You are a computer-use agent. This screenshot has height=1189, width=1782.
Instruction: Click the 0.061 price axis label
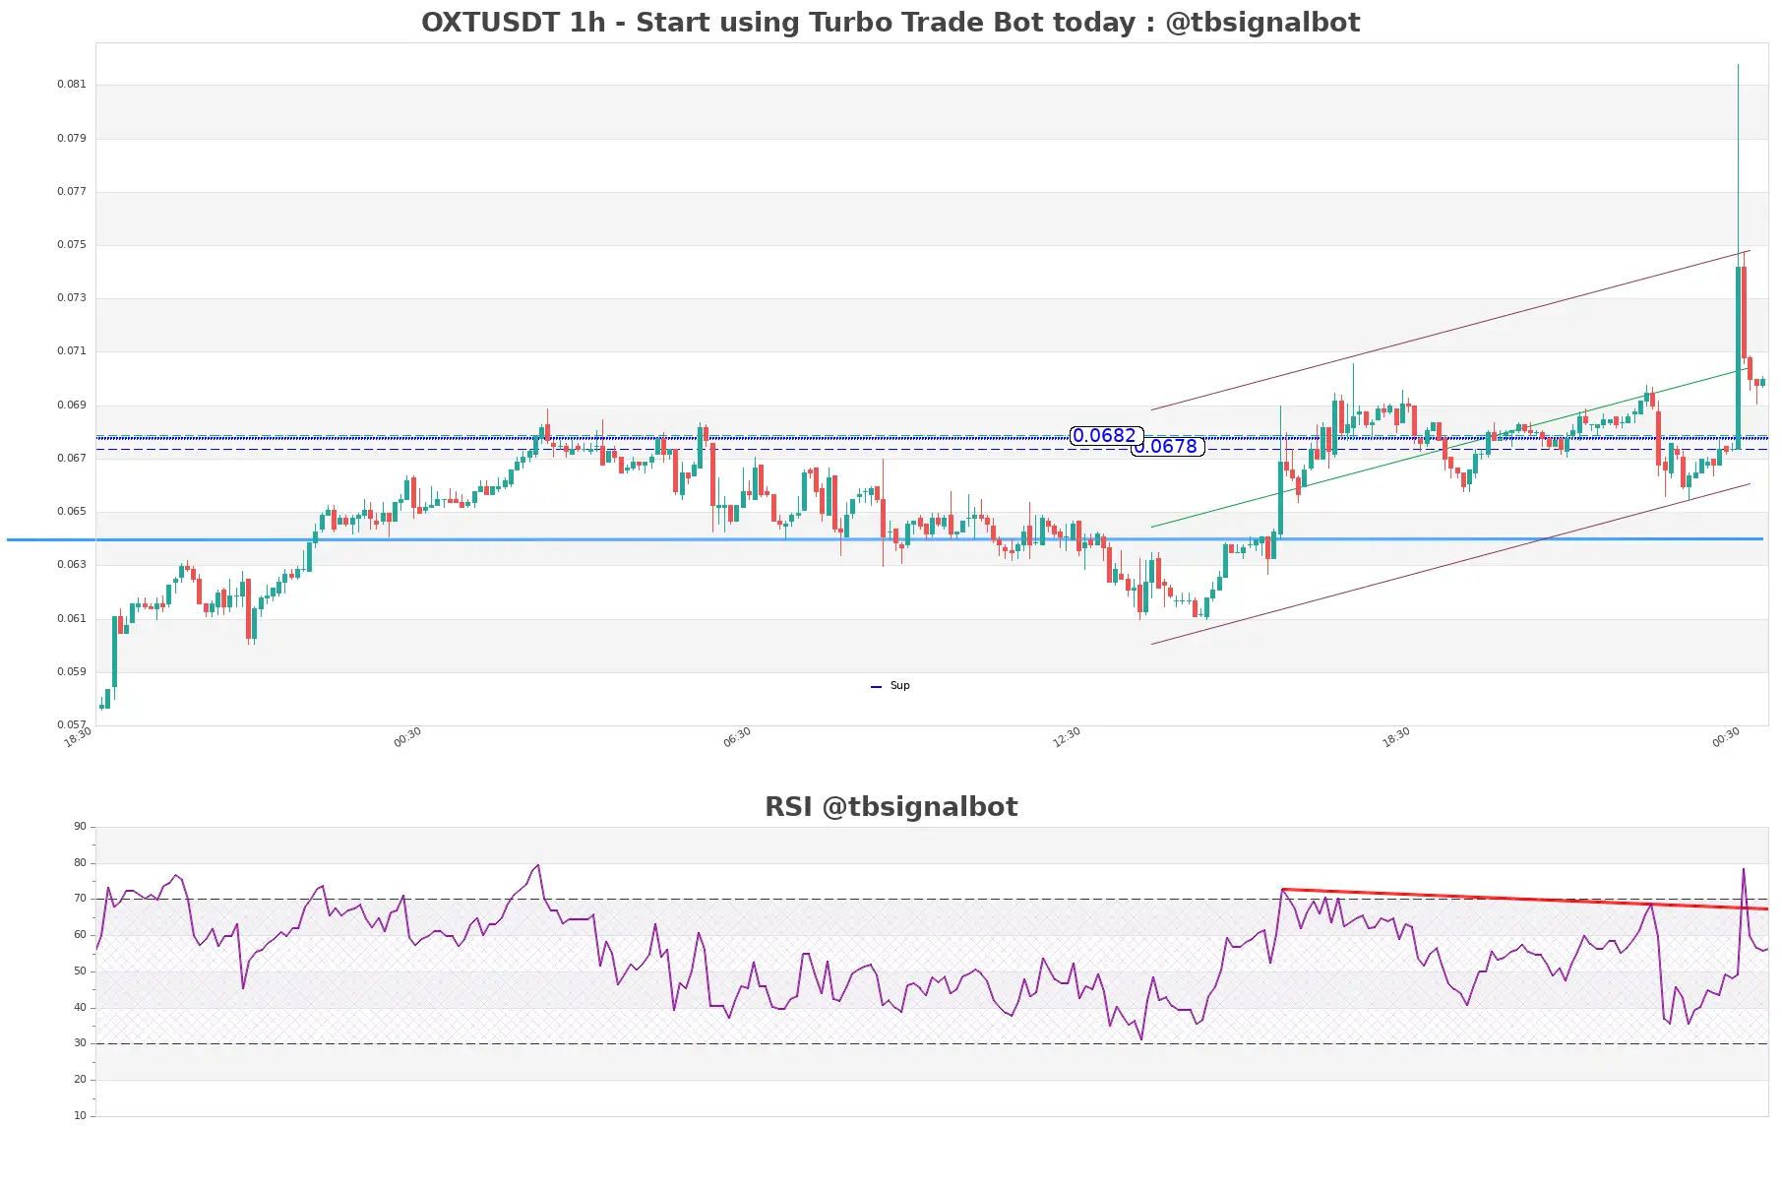click(x=72, y=619)
